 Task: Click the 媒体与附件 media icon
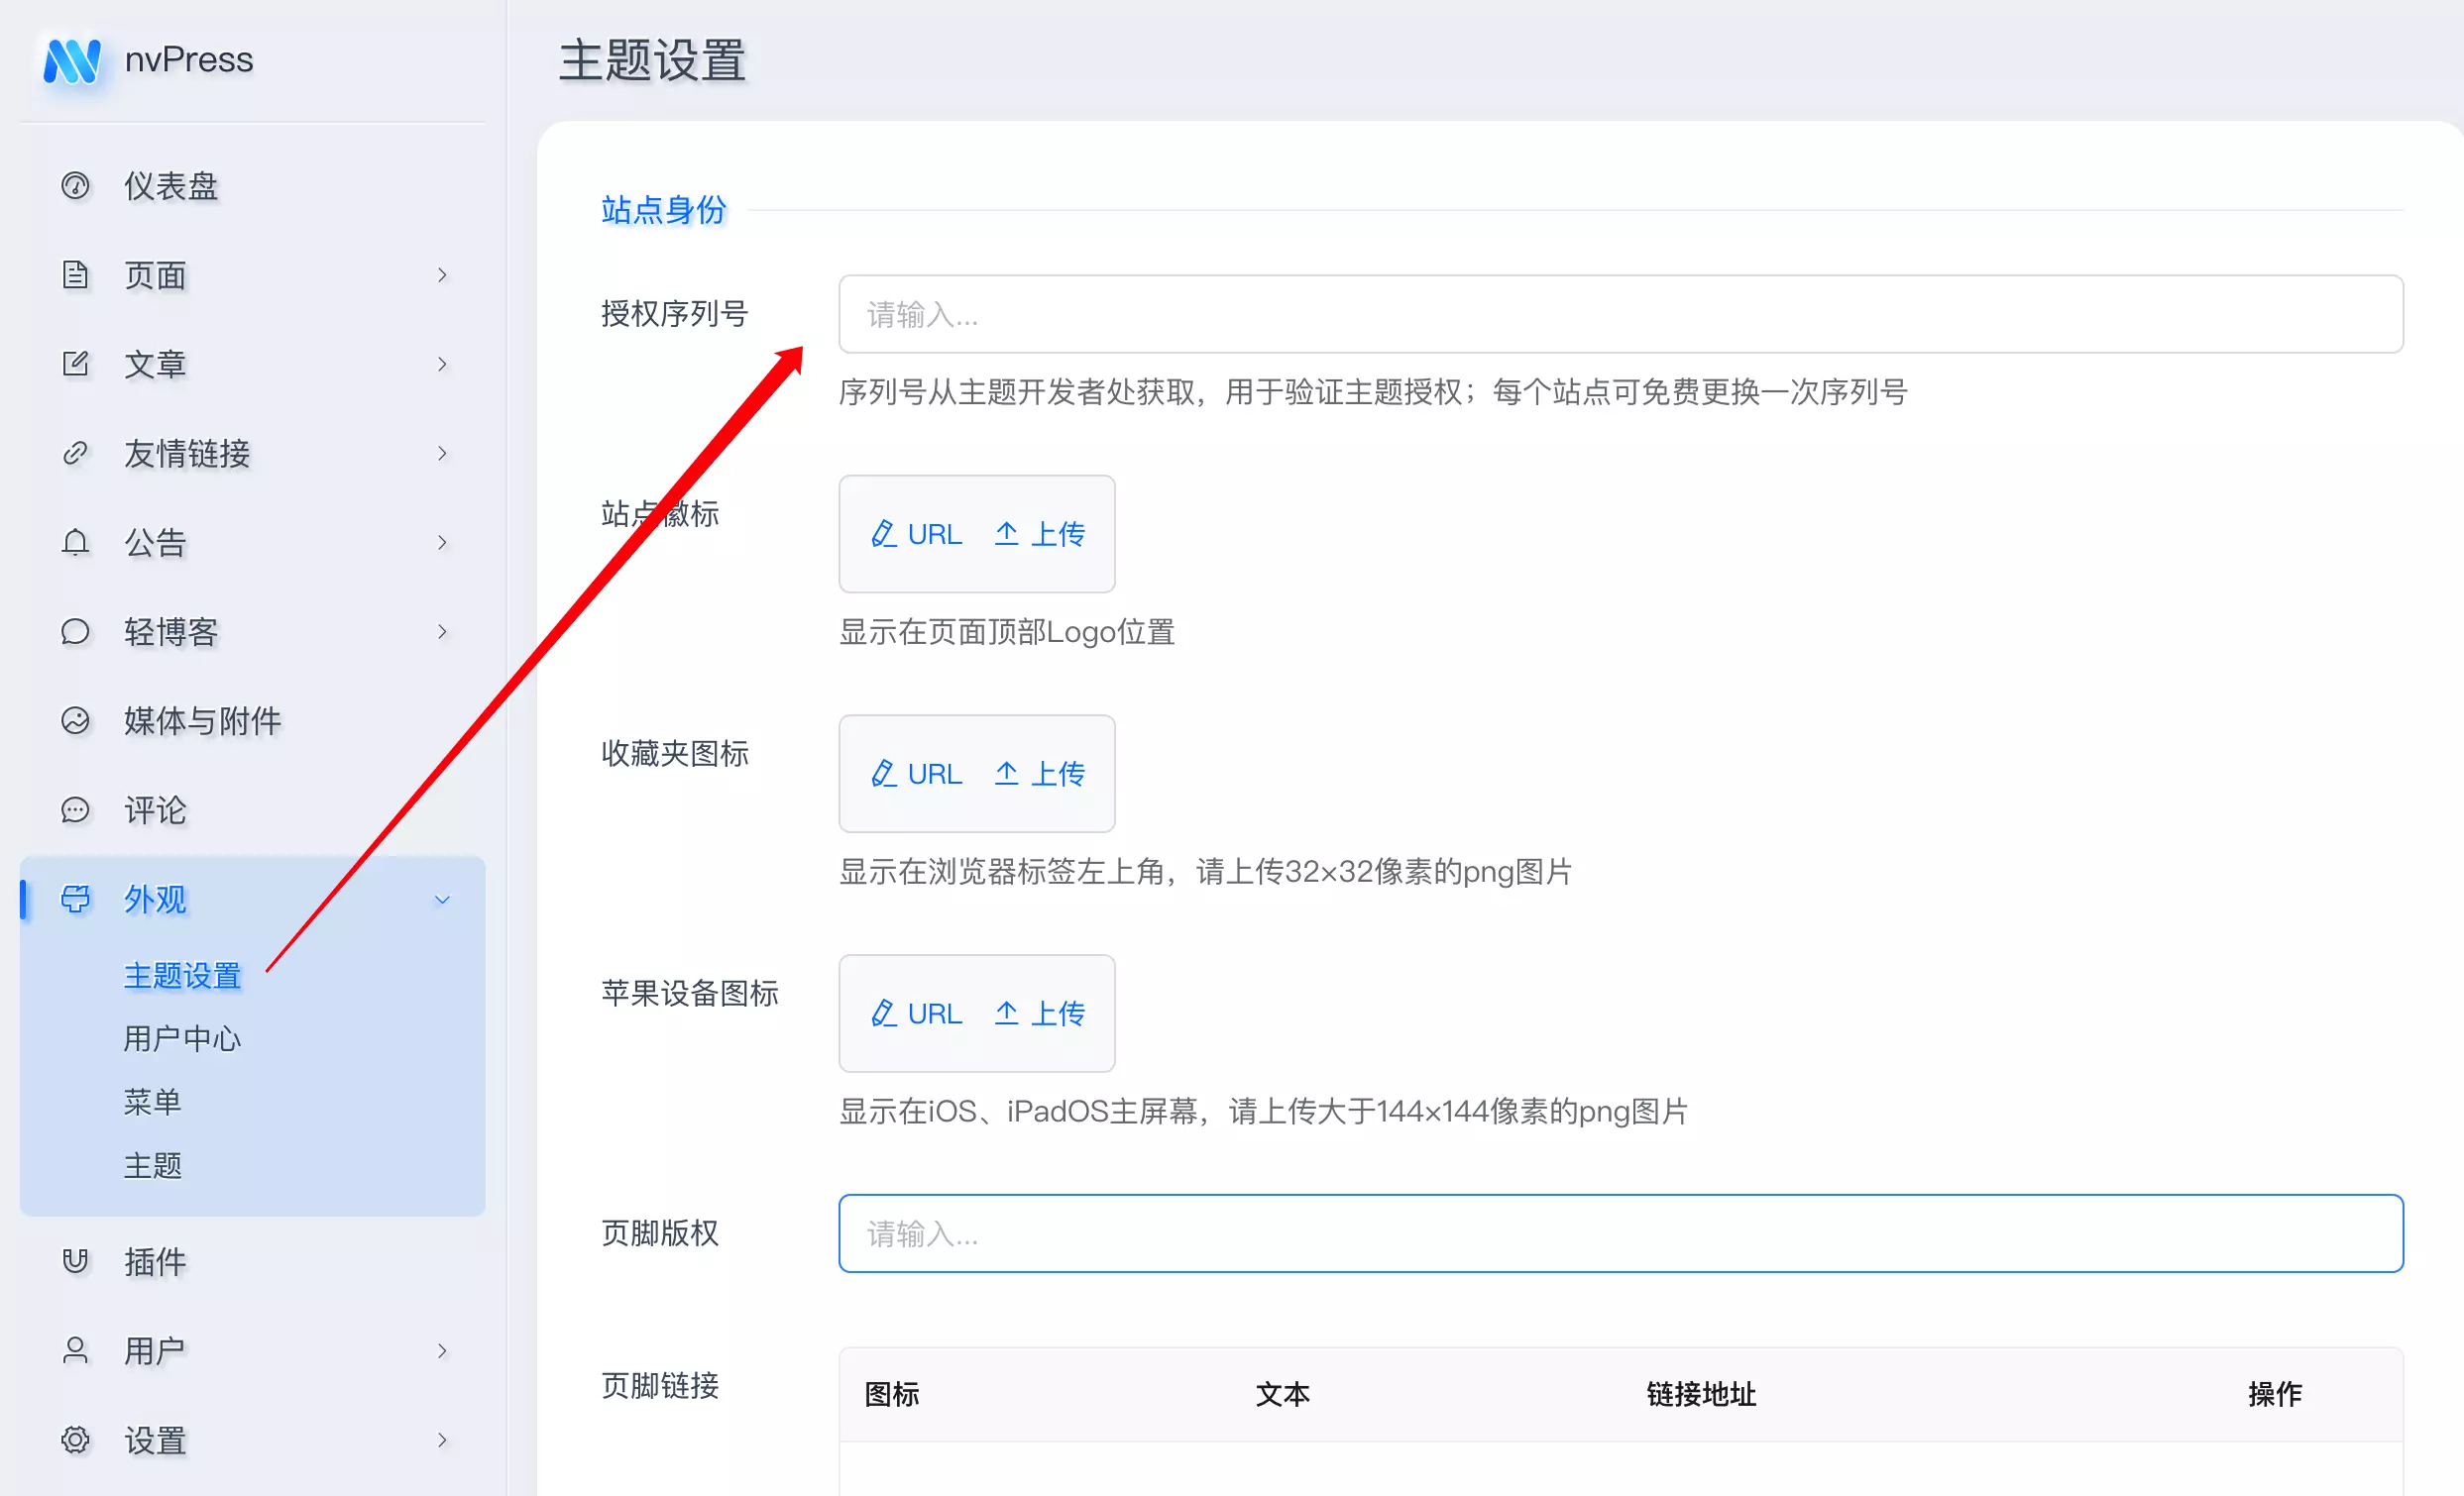click(x=75, y=720)
